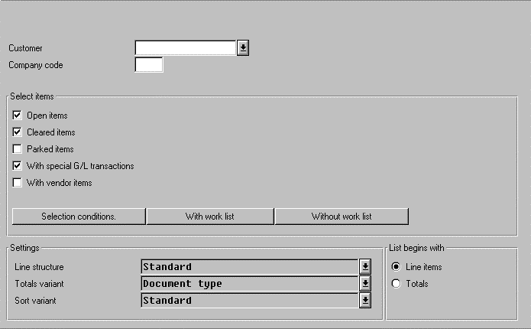The height and width of the screenshot is (329, 531).
Task: Click the Line structure Standard field
Action: click(x=250, y=267)
